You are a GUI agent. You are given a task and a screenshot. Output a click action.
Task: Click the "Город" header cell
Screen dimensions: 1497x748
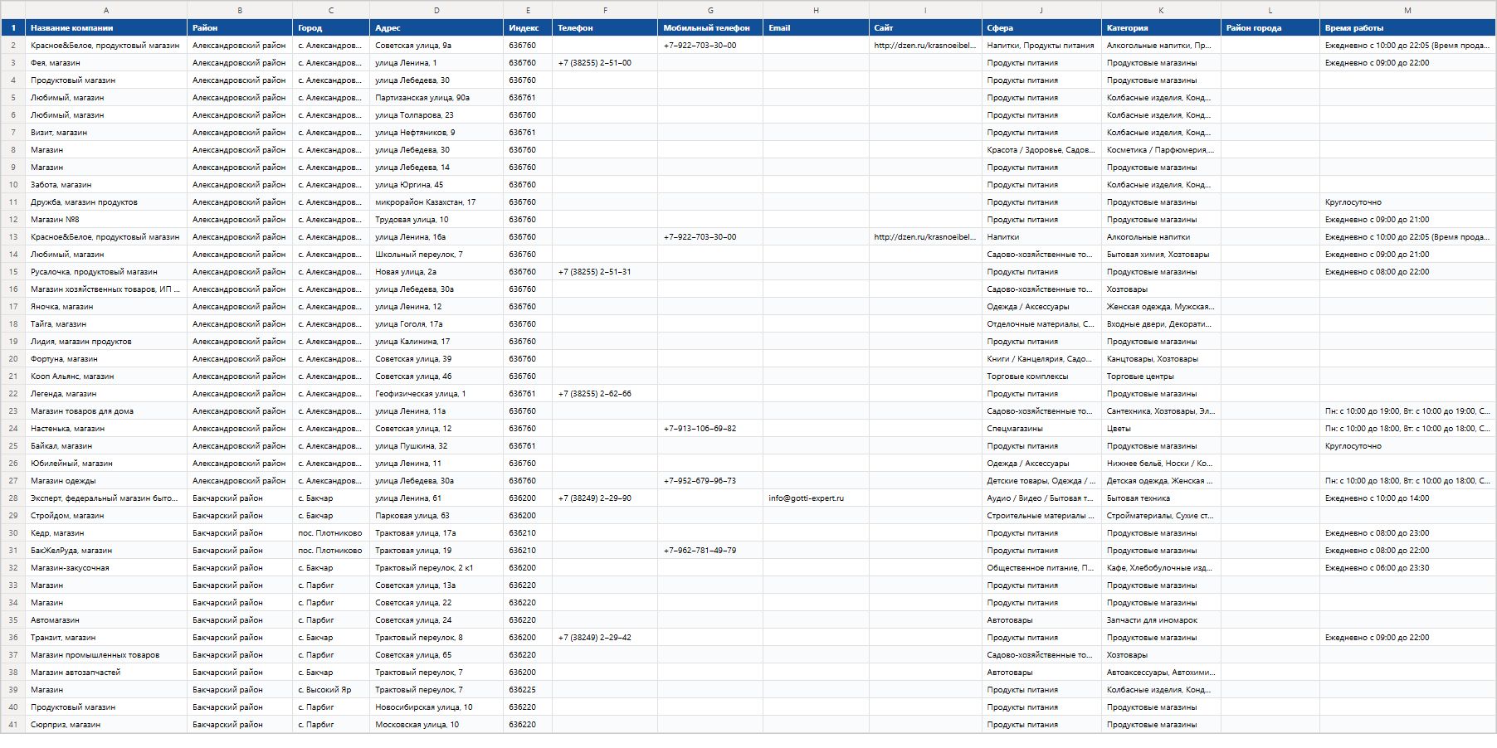(331, 27)
